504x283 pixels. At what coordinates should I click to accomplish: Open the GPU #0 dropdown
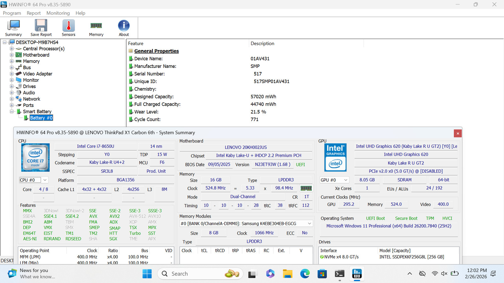pyautogui.click(x=334, y=180)
